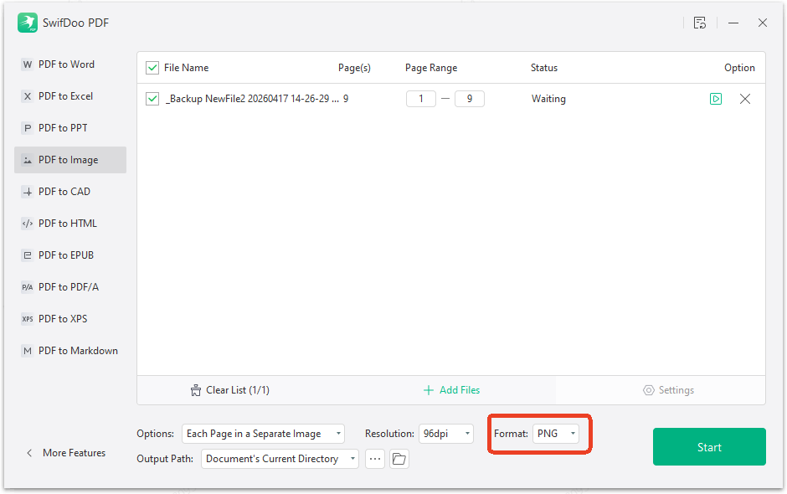Click the PDF to EPUB icon
Viewport: 787px width, 494px height.
pyautogui.click(x=28, y=255)
